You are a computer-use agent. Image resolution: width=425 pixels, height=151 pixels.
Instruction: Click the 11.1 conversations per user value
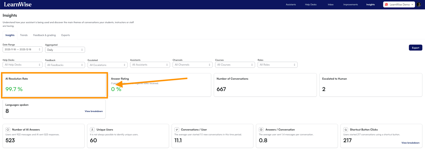178,140
